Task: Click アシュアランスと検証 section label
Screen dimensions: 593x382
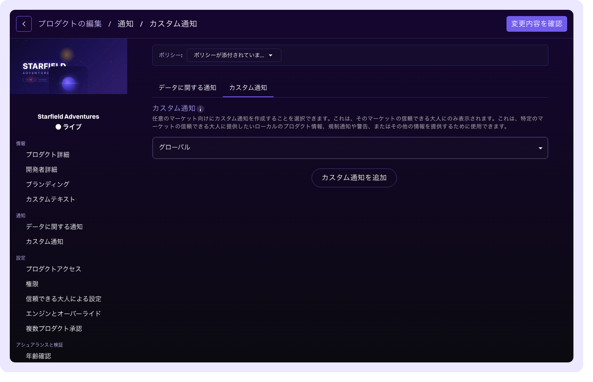Action: [40, 345]
